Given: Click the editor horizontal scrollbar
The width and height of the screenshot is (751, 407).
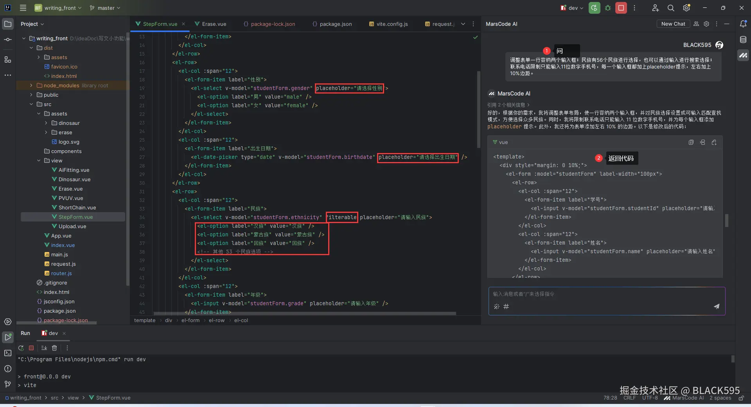Looking at the screenshot, I should (x=305, y=313).
